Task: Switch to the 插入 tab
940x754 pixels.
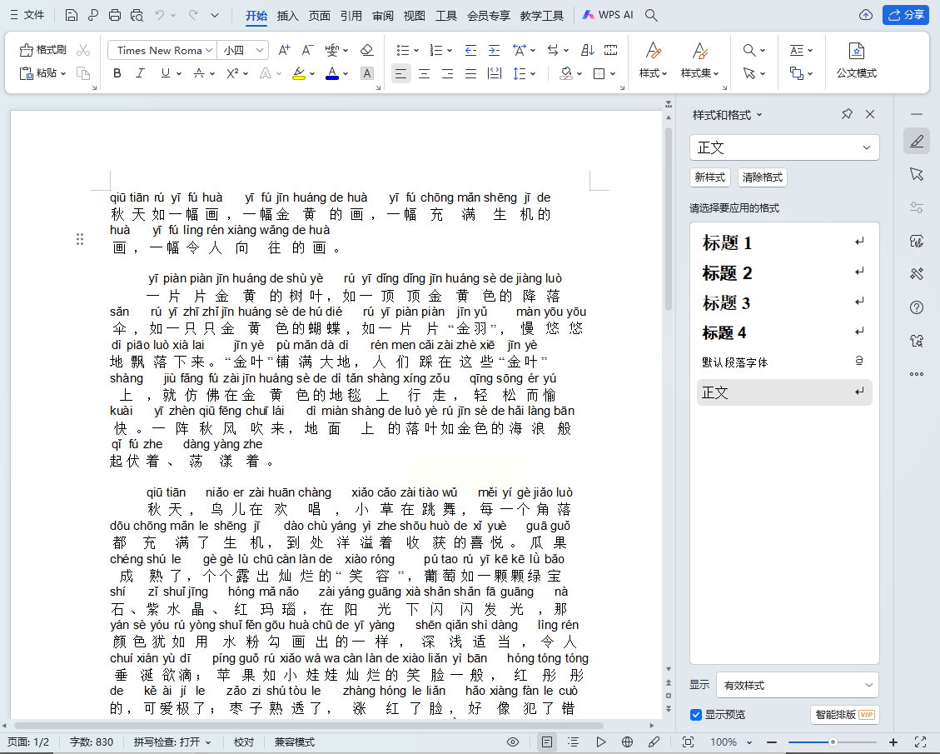Action: 288,16
